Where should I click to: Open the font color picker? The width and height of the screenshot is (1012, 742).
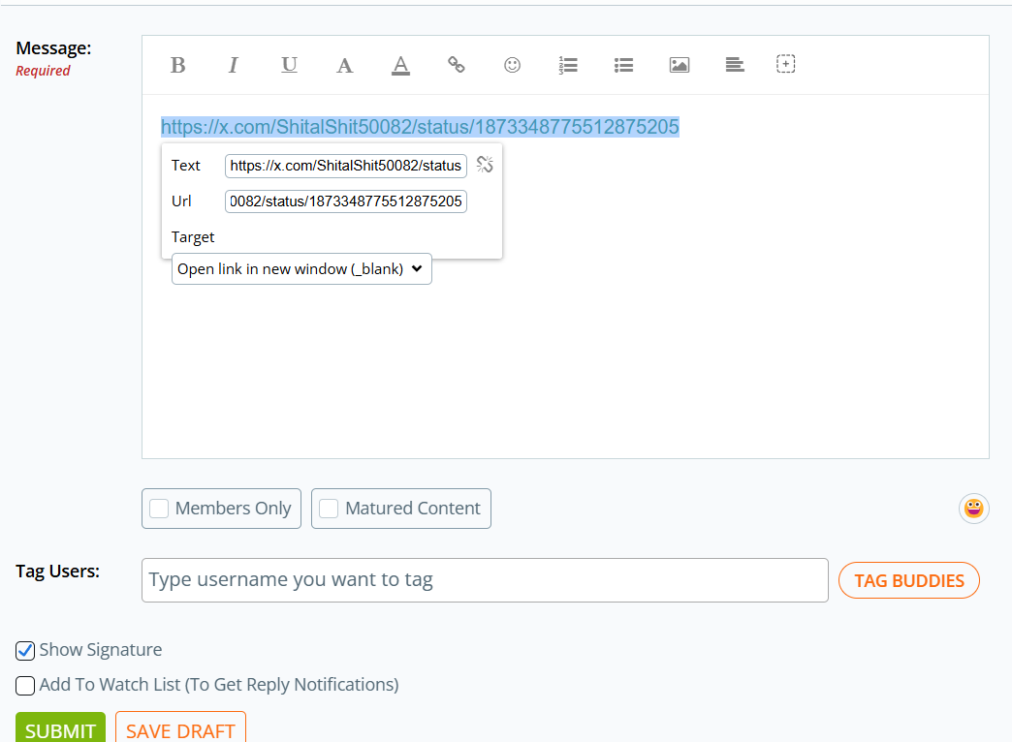coord(400,65)
